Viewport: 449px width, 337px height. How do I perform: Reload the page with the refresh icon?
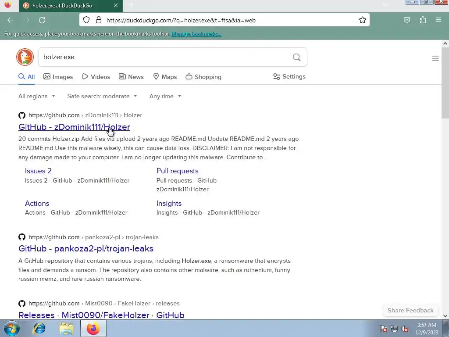[x=42, y=20]
